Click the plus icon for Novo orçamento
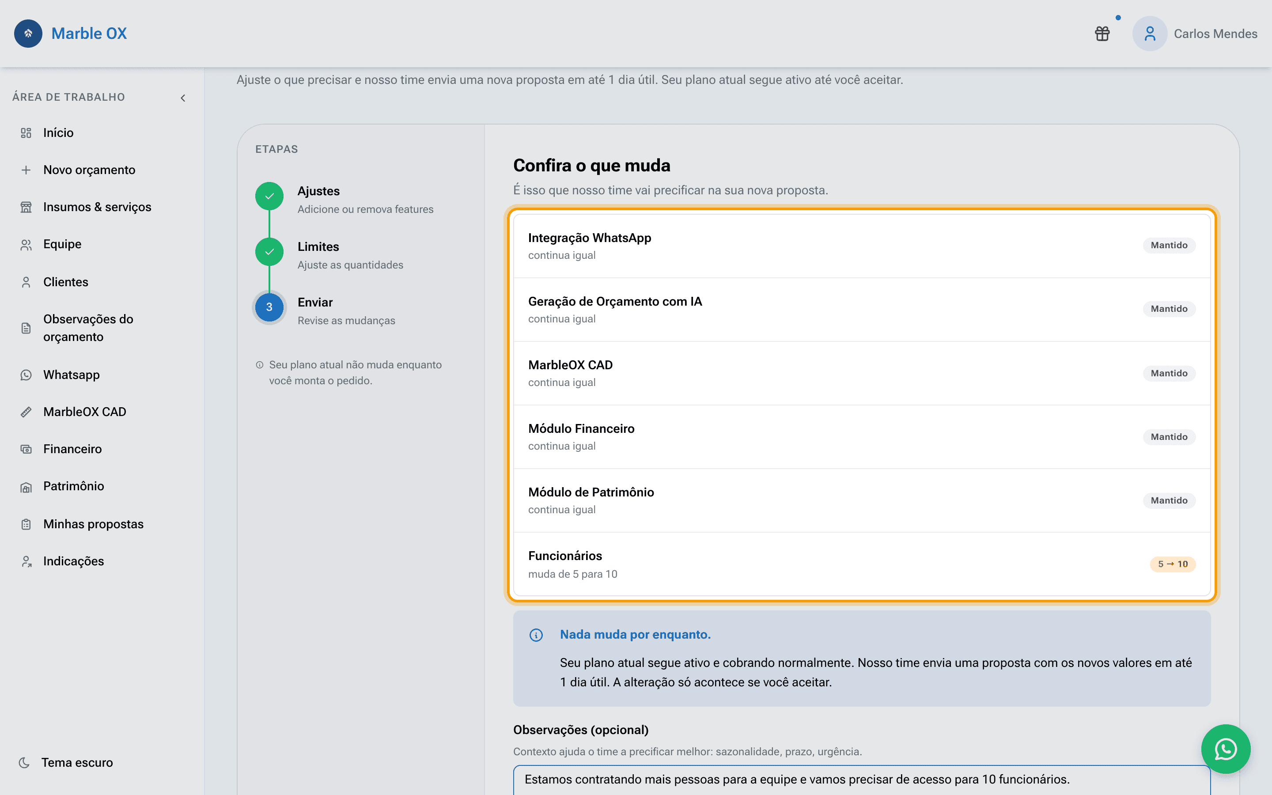The image size is (1272, 795). click(x=26, y=170)
